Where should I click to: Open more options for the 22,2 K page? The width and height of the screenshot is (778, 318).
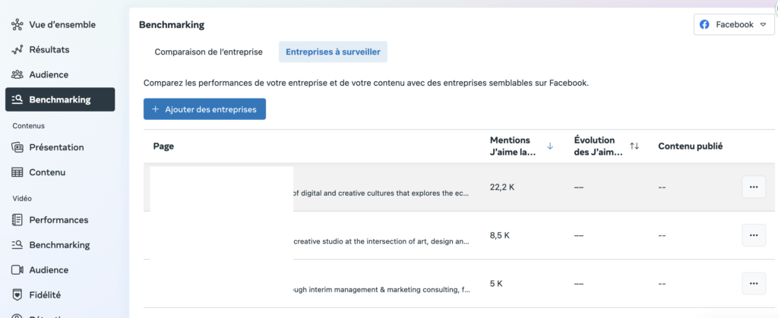click(x=753, y=187)
